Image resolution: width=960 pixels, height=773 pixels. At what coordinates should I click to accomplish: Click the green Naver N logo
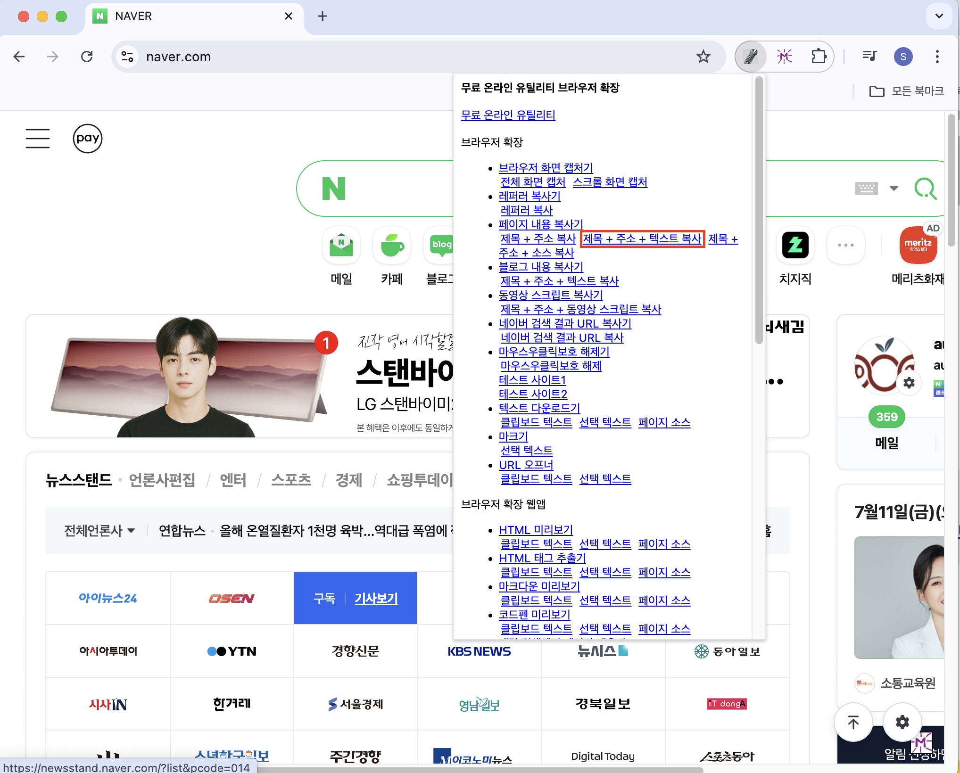coord(333,189)
